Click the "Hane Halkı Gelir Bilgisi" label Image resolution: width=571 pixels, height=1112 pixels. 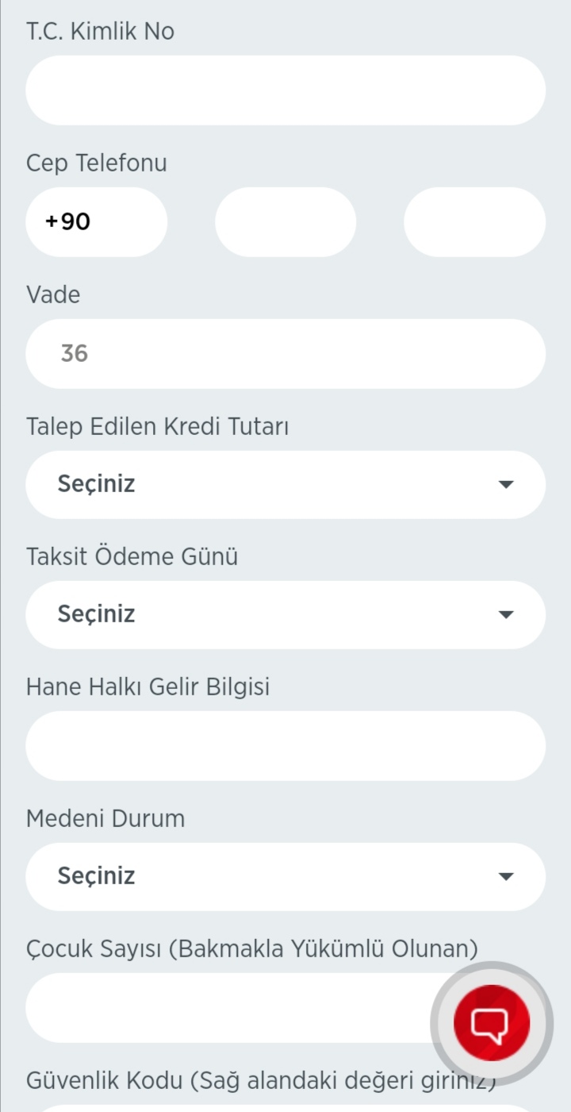click(148, 687)
